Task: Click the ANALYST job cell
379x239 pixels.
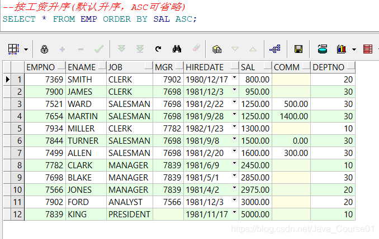Action: pyautogui.click(x=130, y=202)
